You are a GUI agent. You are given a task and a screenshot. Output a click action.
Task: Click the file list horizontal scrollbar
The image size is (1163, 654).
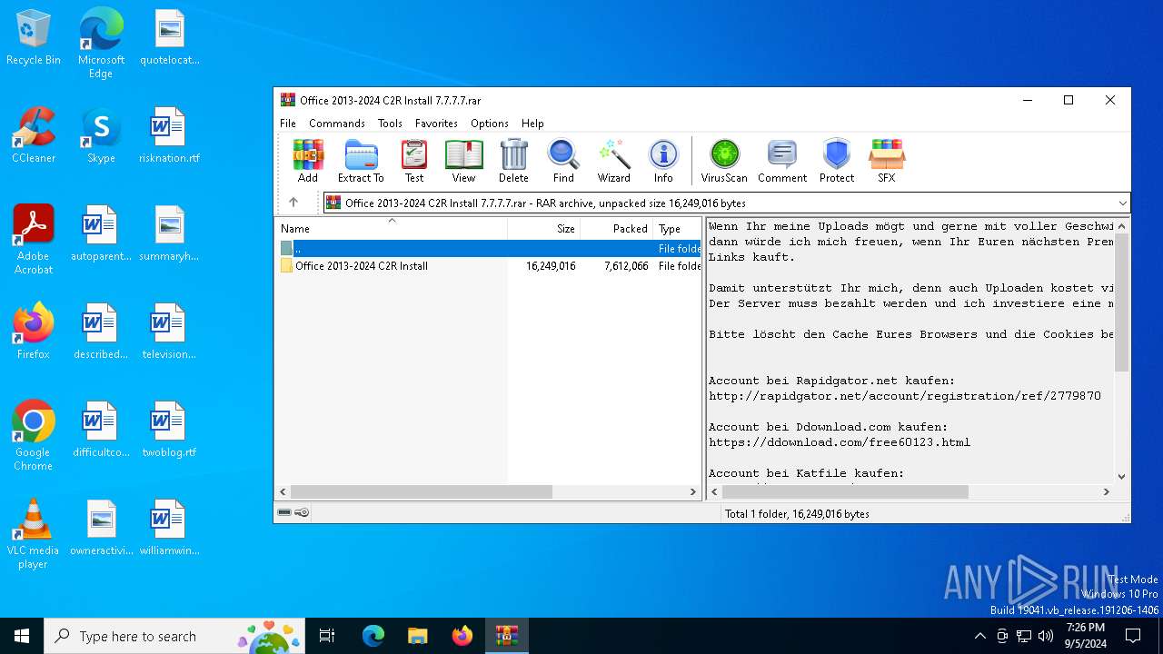(x=421, y=491)
